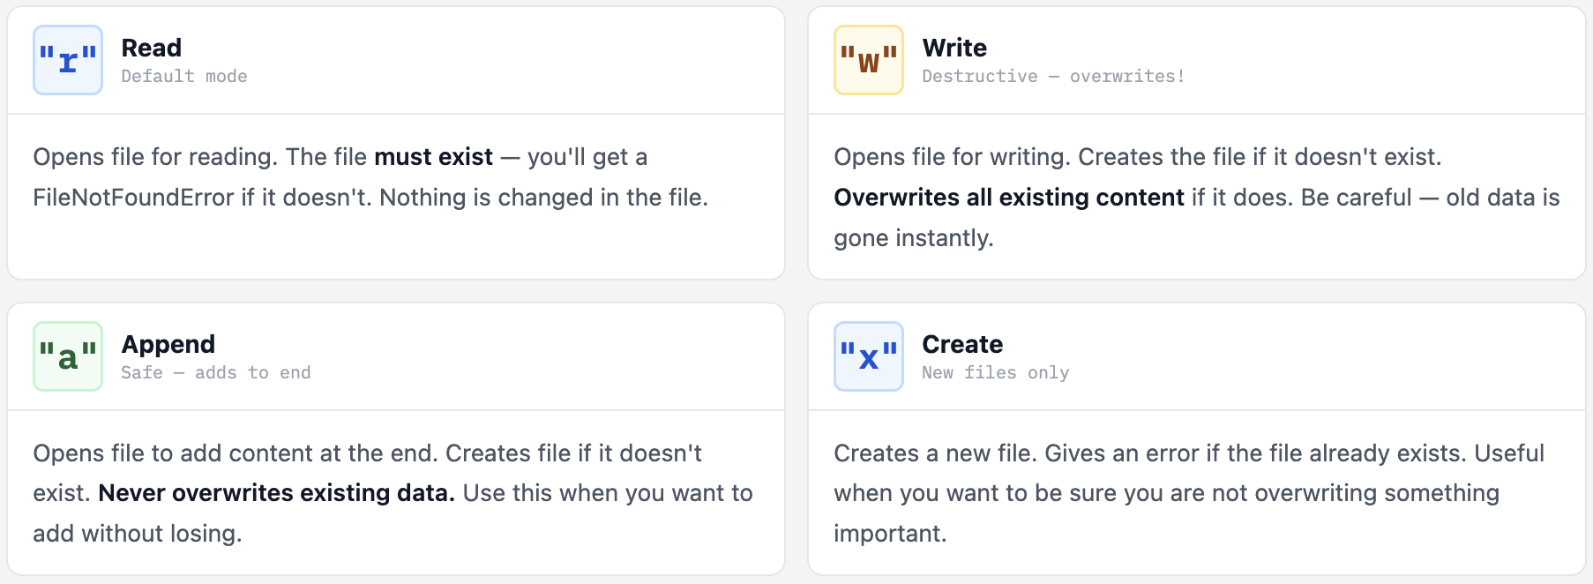Click the blue "r" read mode icon

[x=68, y=60]
